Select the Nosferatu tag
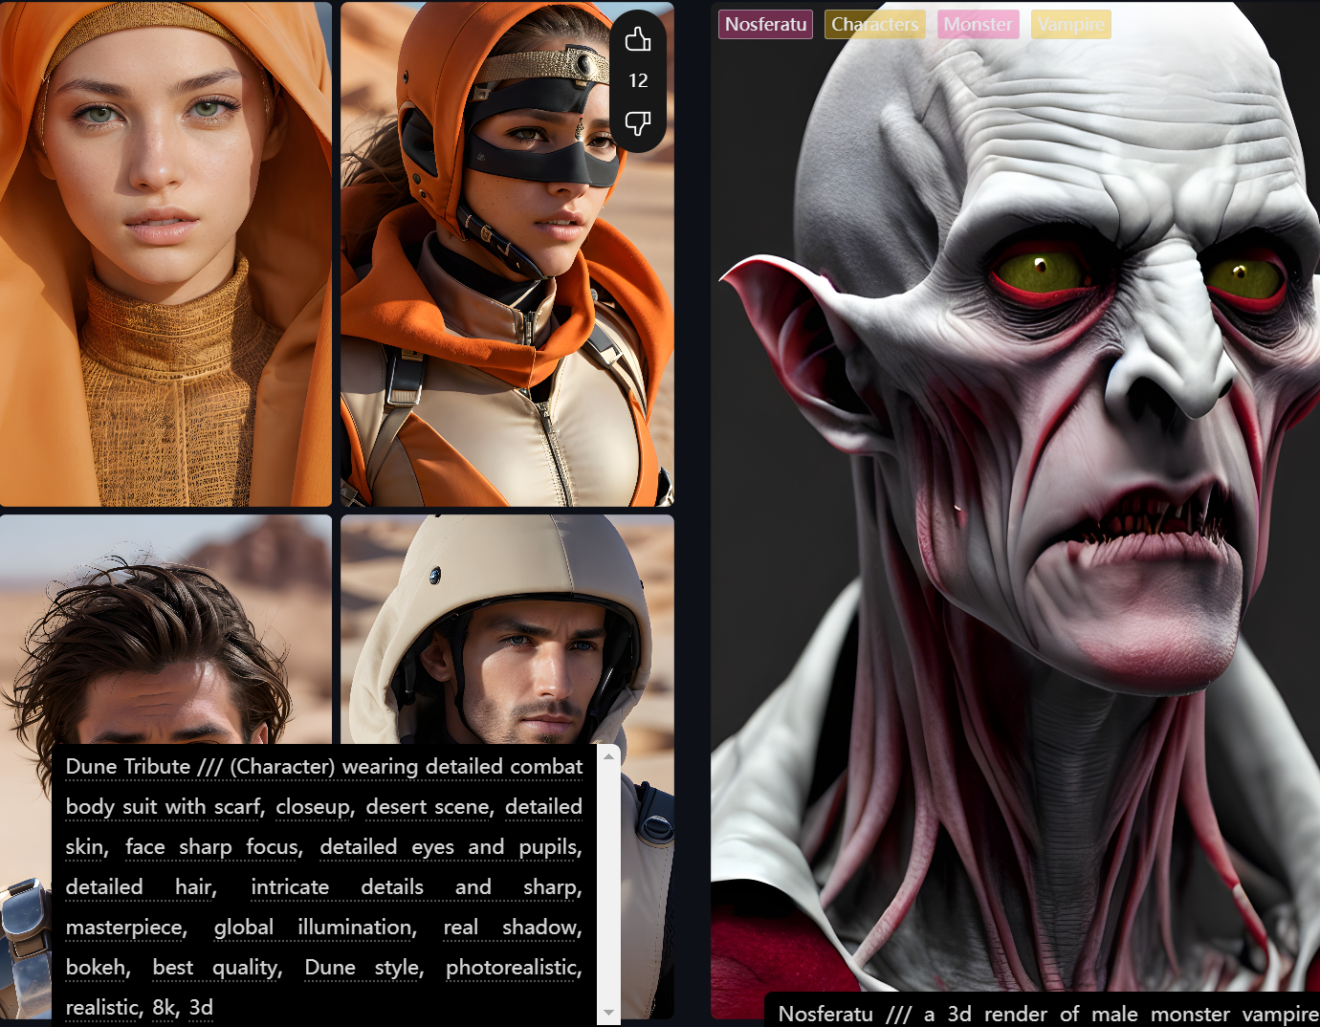Viewport: 1320px width, 1027px height. point(765,24)
